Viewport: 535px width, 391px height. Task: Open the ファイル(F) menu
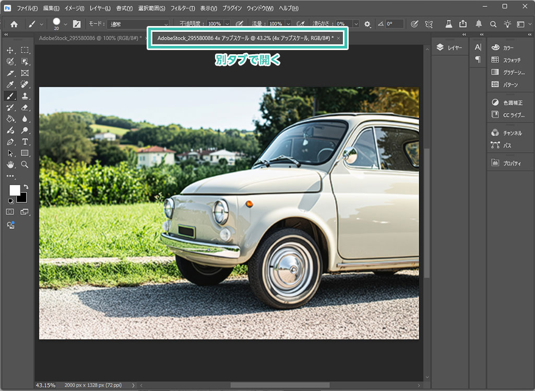pos(27,8)
